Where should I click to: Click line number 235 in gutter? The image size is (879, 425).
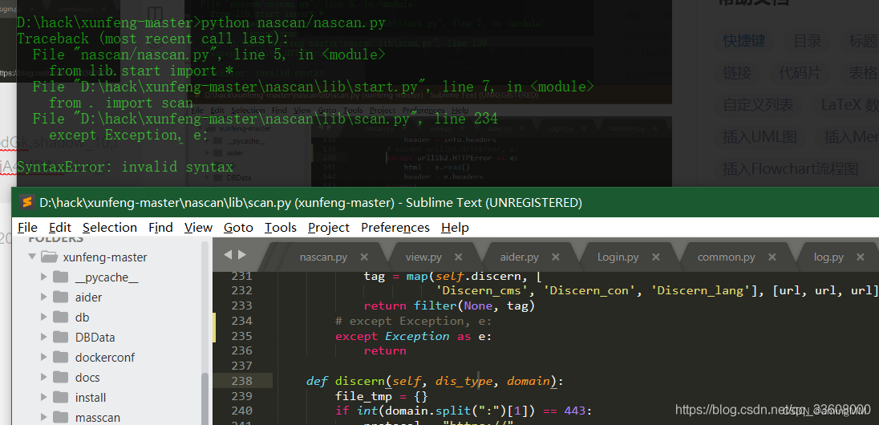pos(241,336)
